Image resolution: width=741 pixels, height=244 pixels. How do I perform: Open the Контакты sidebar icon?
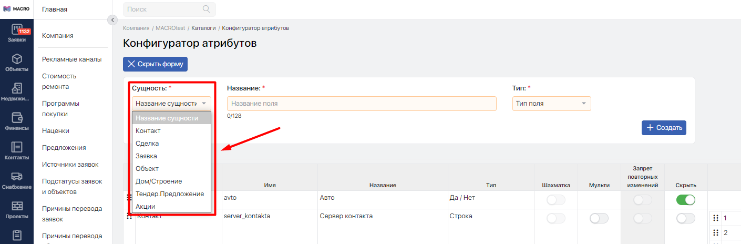coord(16,148)
